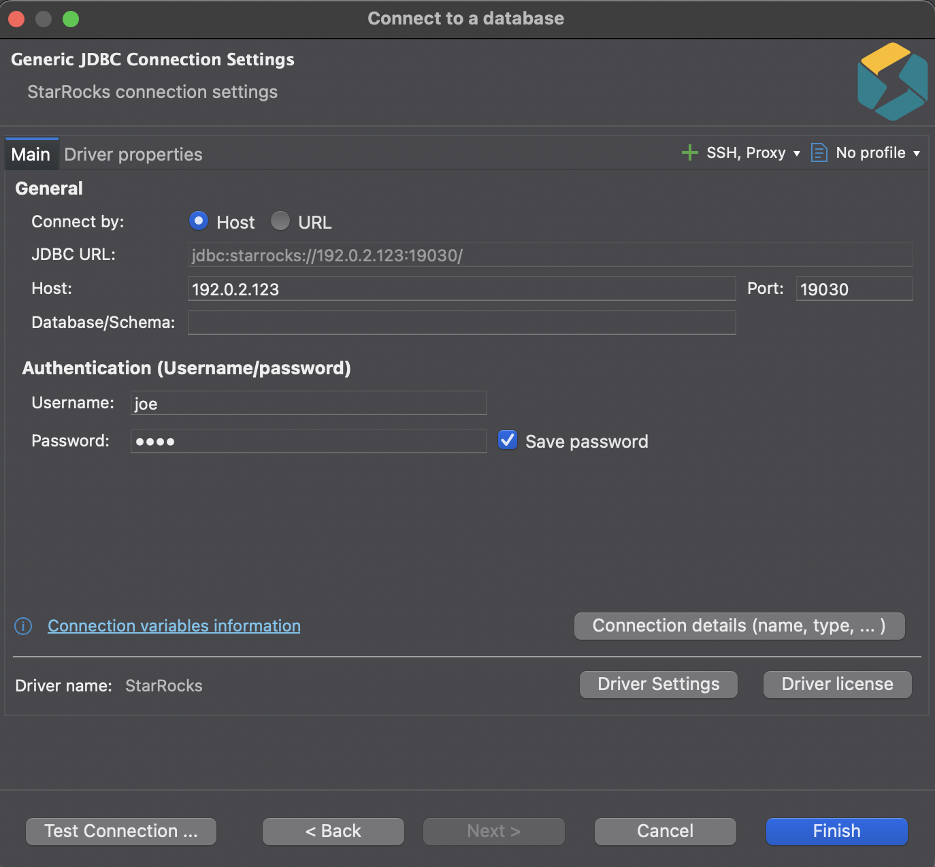Viewport: 935px width, 867px height.
Task: Click the green plus icon beside SSH, Proxy
Action: (689, 152)
